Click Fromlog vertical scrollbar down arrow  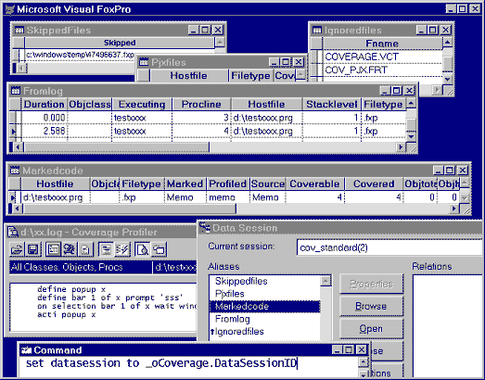(411, 136)
